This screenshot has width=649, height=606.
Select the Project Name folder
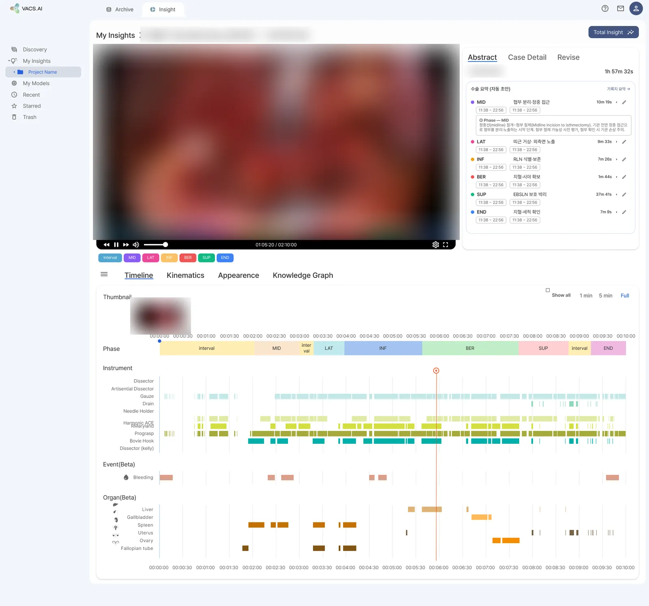[43, 72]
